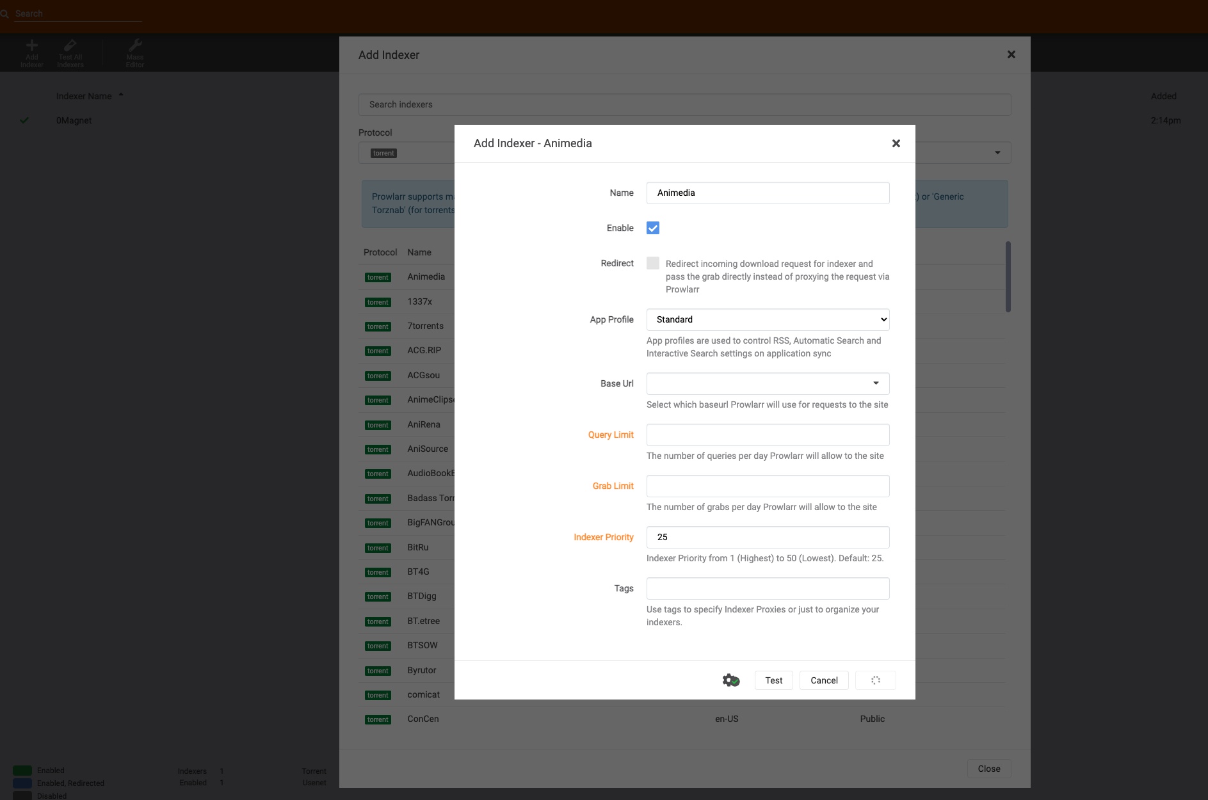The width and height of the screenshot is (1208, 800).
Task: Click into the Grab Limit field
Action: (768, 486)
